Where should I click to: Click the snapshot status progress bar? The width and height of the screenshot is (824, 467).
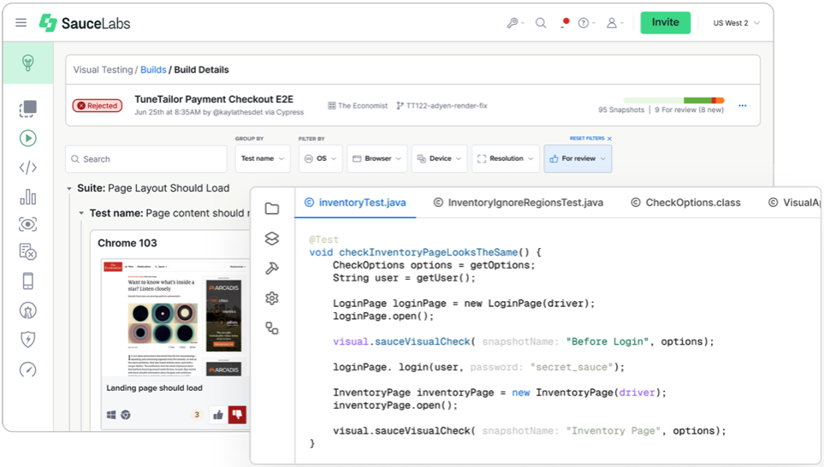[673, 101]
